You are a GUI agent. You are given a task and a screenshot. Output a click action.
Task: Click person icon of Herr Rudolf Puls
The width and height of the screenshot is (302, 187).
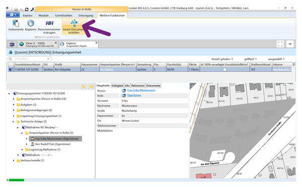coord(32,144)
